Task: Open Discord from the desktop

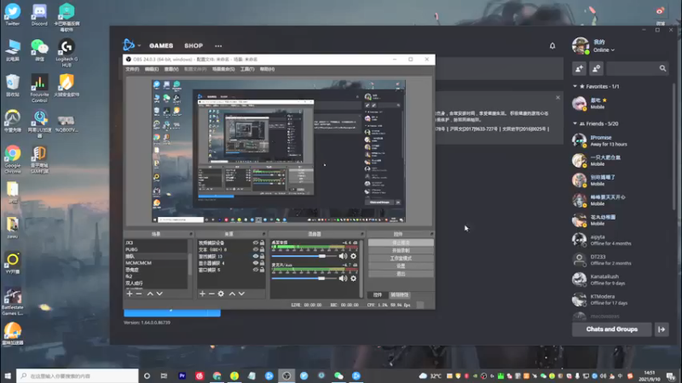Action: 39,15
